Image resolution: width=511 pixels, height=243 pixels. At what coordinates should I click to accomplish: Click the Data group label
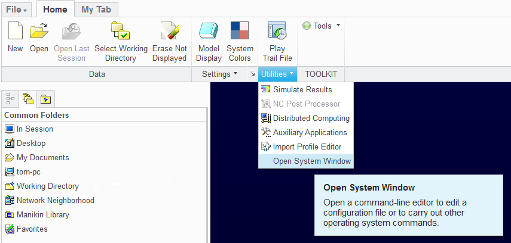pyautogui.click(x=97, y=74)
